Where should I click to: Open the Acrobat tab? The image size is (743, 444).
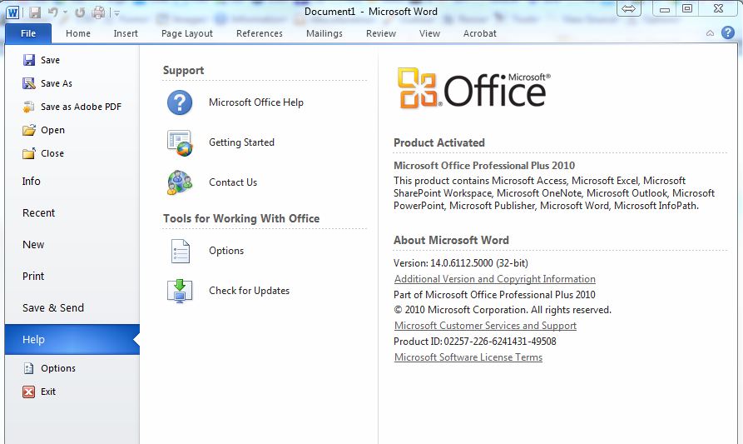point(479,33)
